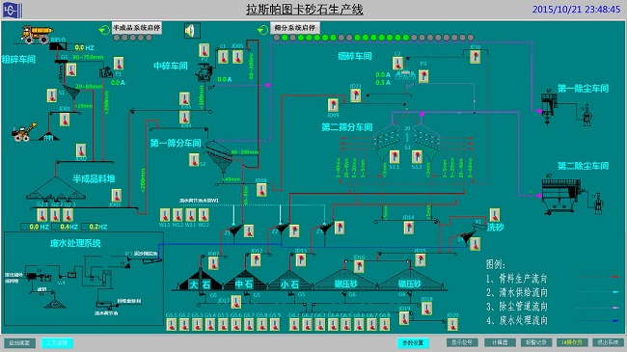627x352 pixels.
Task: Click the 0.0 HZ frequency field at hopper
Action: 85,47
